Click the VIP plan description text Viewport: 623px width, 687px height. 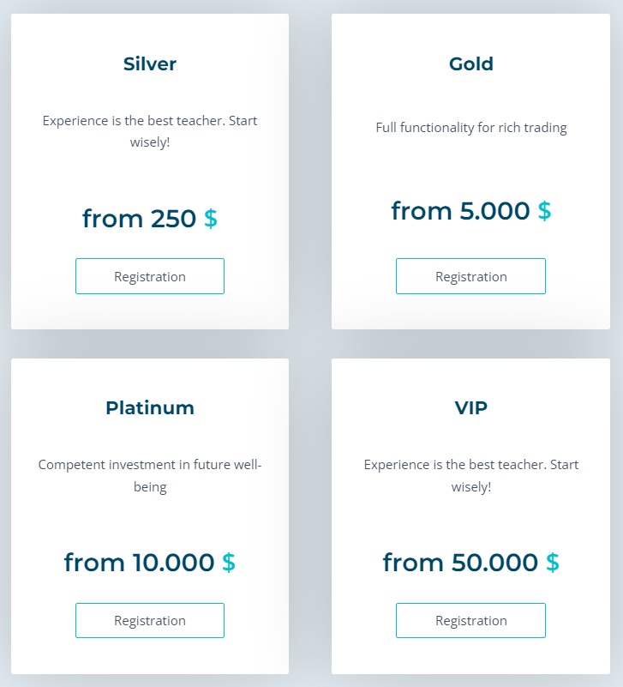[470, 477]
